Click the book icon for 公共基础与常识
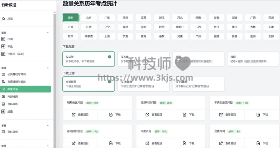Screen dimensions: 280x148 (3, 74)
